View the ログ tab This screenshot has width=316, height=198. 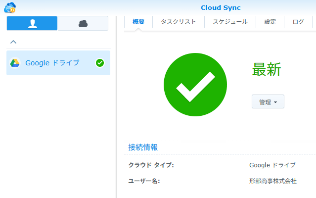pos(298,22)
